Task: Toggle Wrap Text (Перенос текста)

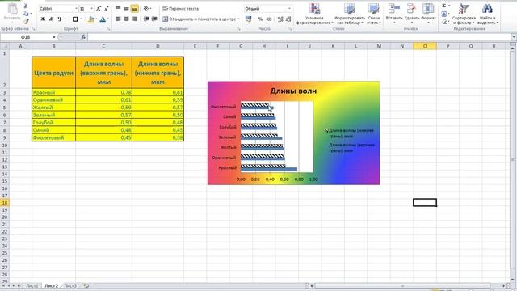Action: click(180, 9)
